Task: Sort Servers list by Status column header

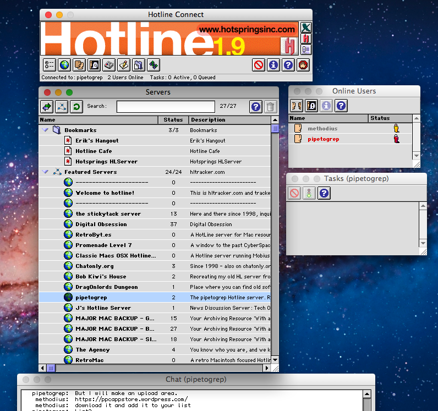Action: [173, 120]
